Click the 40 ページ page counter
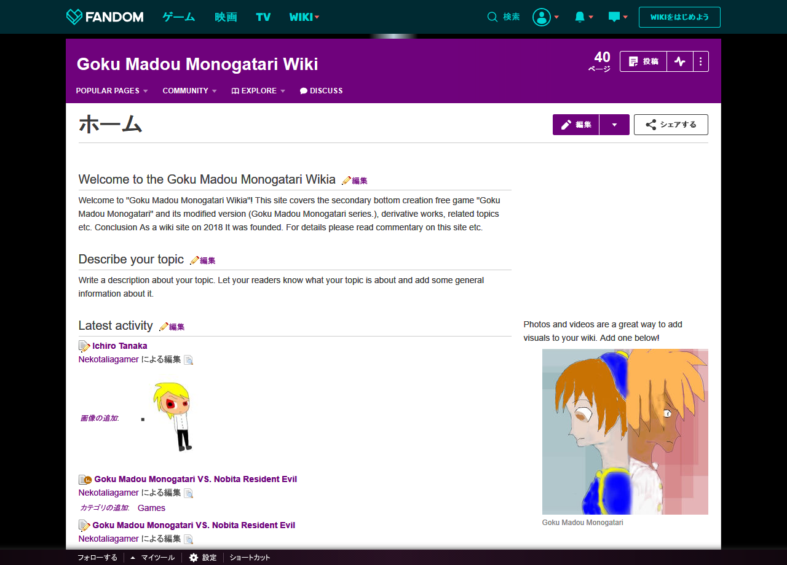787x565 pixels. 601,61
